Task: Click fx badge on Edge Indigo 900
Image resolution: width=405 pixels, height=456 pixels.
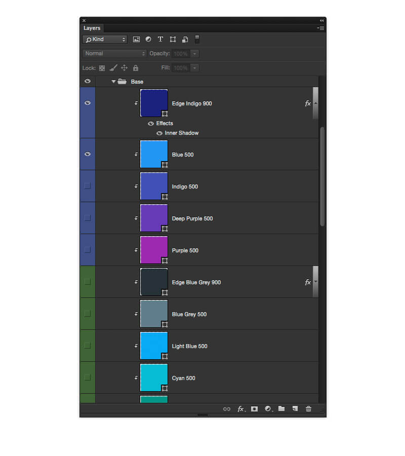Action: 308,103
